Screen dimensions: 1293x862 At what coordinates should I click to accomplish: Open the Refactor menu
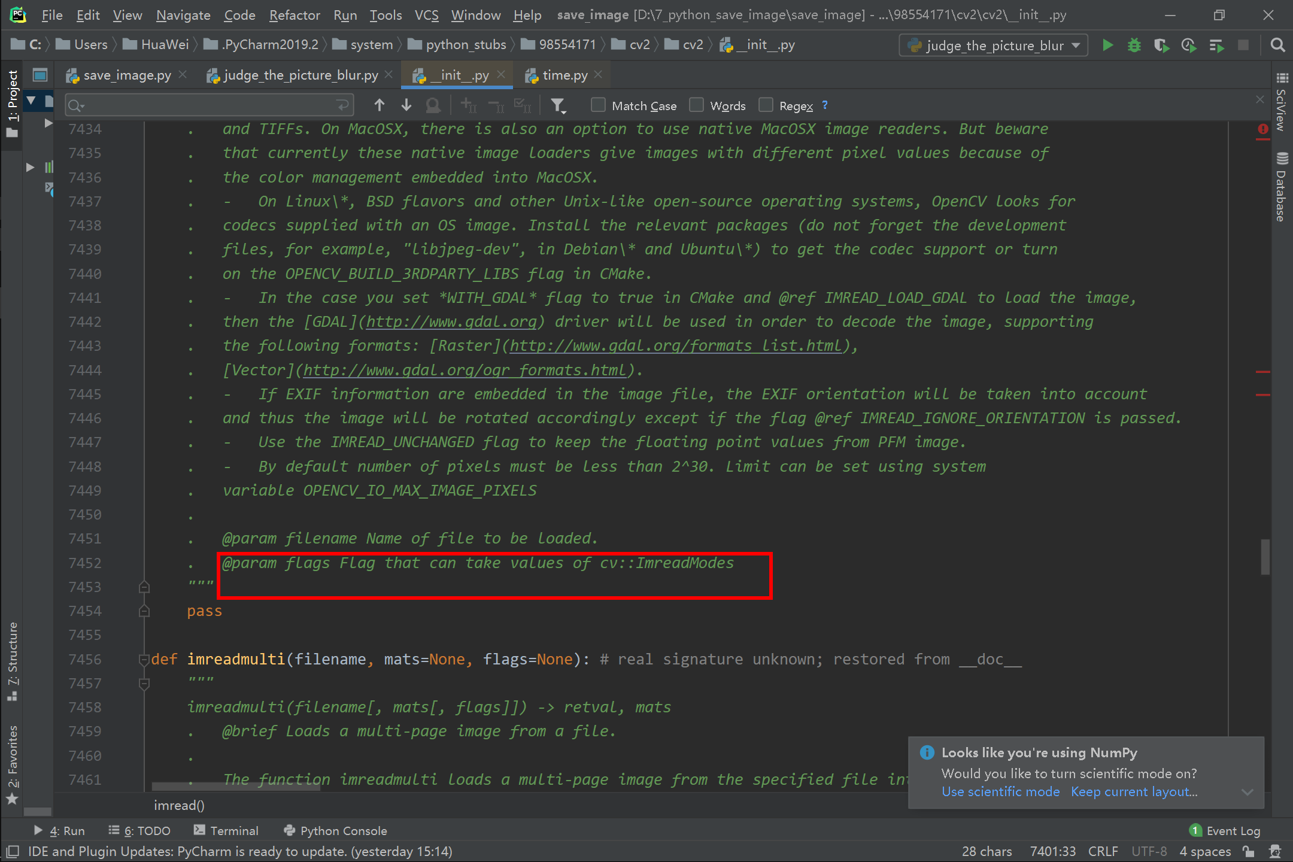click(295, 15)
